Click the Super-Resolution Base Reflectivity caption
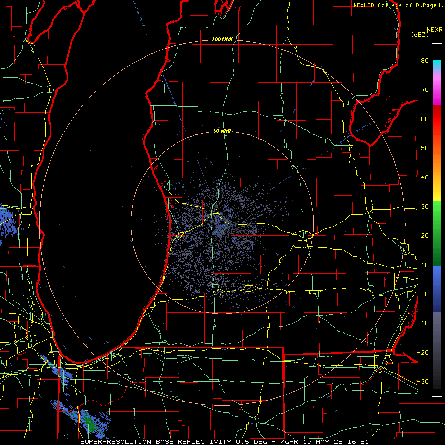Screen dimensions: 445x445 coord(224,442)
